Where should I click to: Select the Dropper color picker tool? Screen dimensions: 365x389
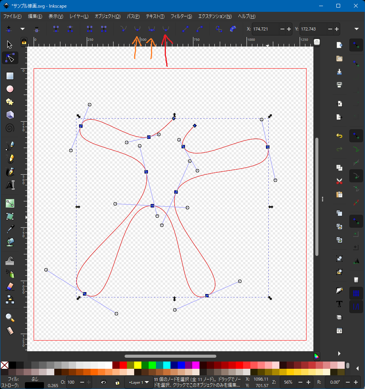tap(10, 229)
